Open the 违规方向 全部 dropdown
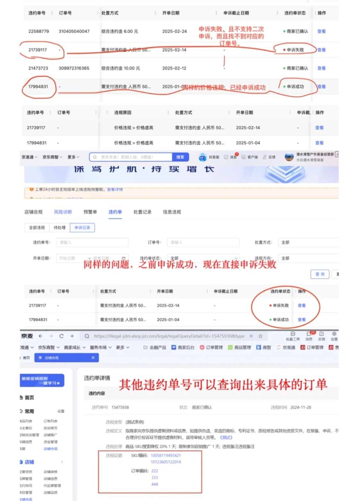Viewport: 346px width, 501px height. pyautogui.click(x=309, y=258)
